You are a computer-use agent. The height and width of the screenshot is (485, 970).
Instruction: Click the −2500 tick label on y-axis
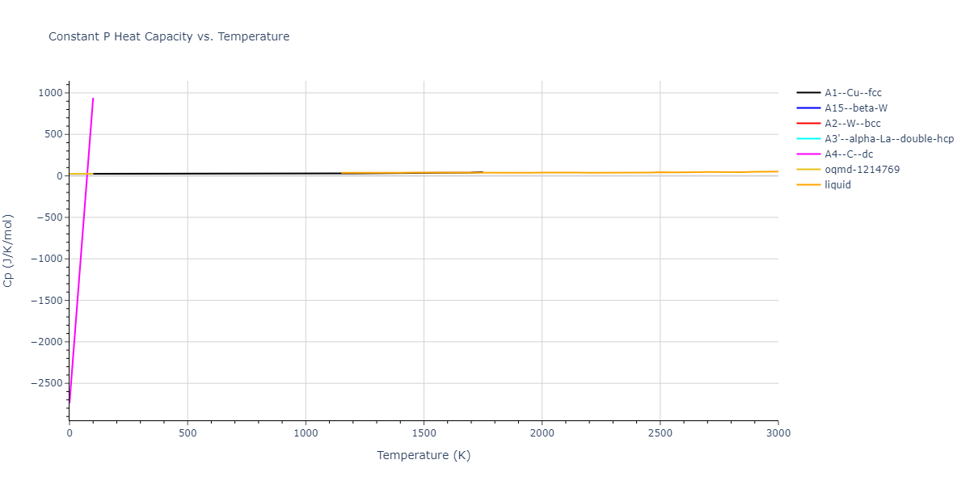tap(44, 383)
